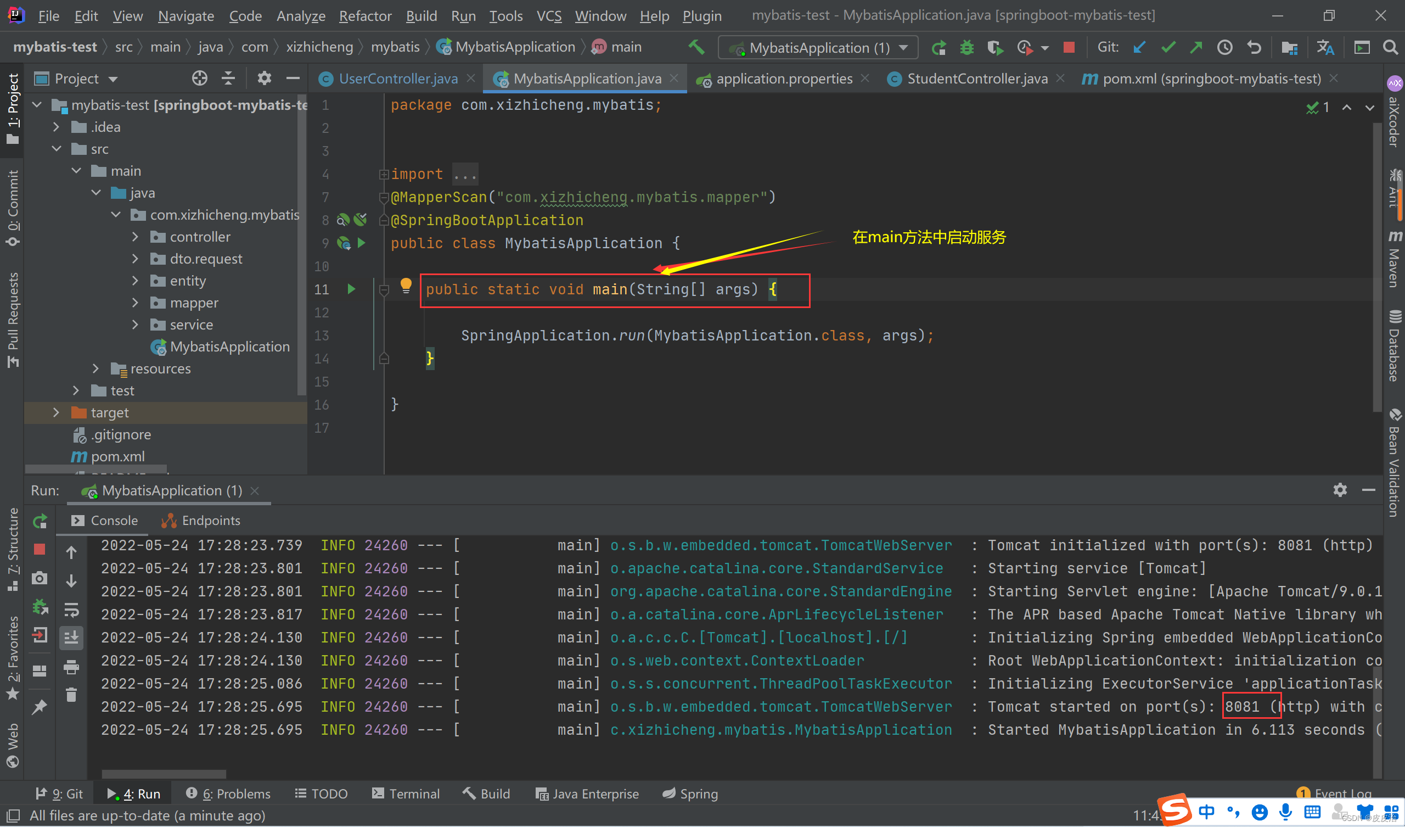Viewport: 1405px width, 827px height.
Task: Open the Analyze menu
Action: pos(301,16)
